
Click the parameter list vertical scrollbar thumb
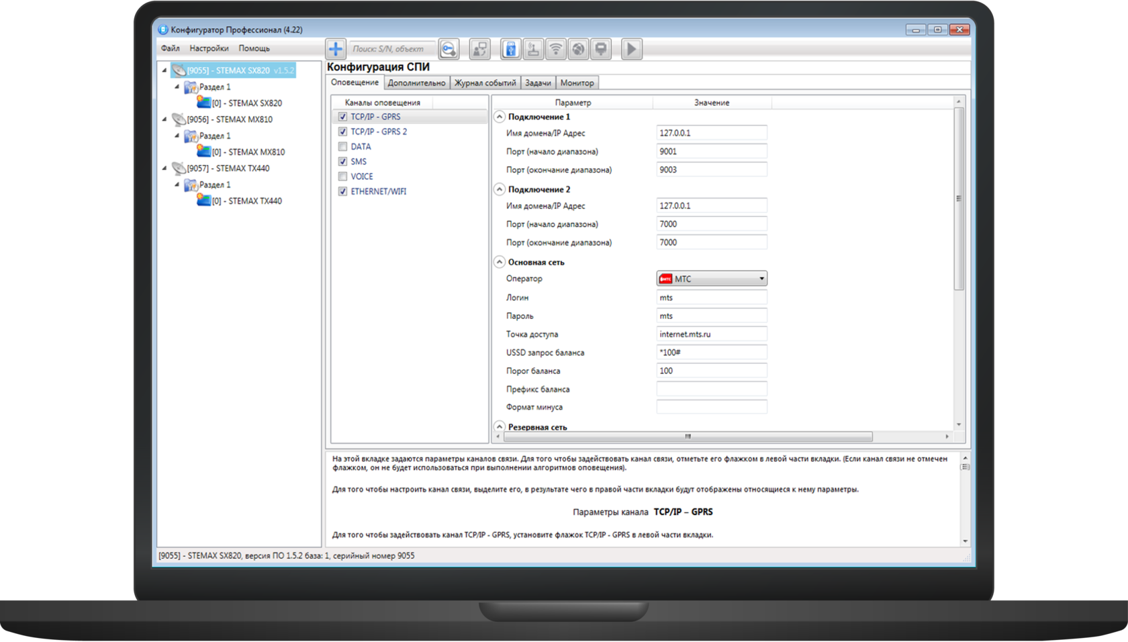(959, 199)
